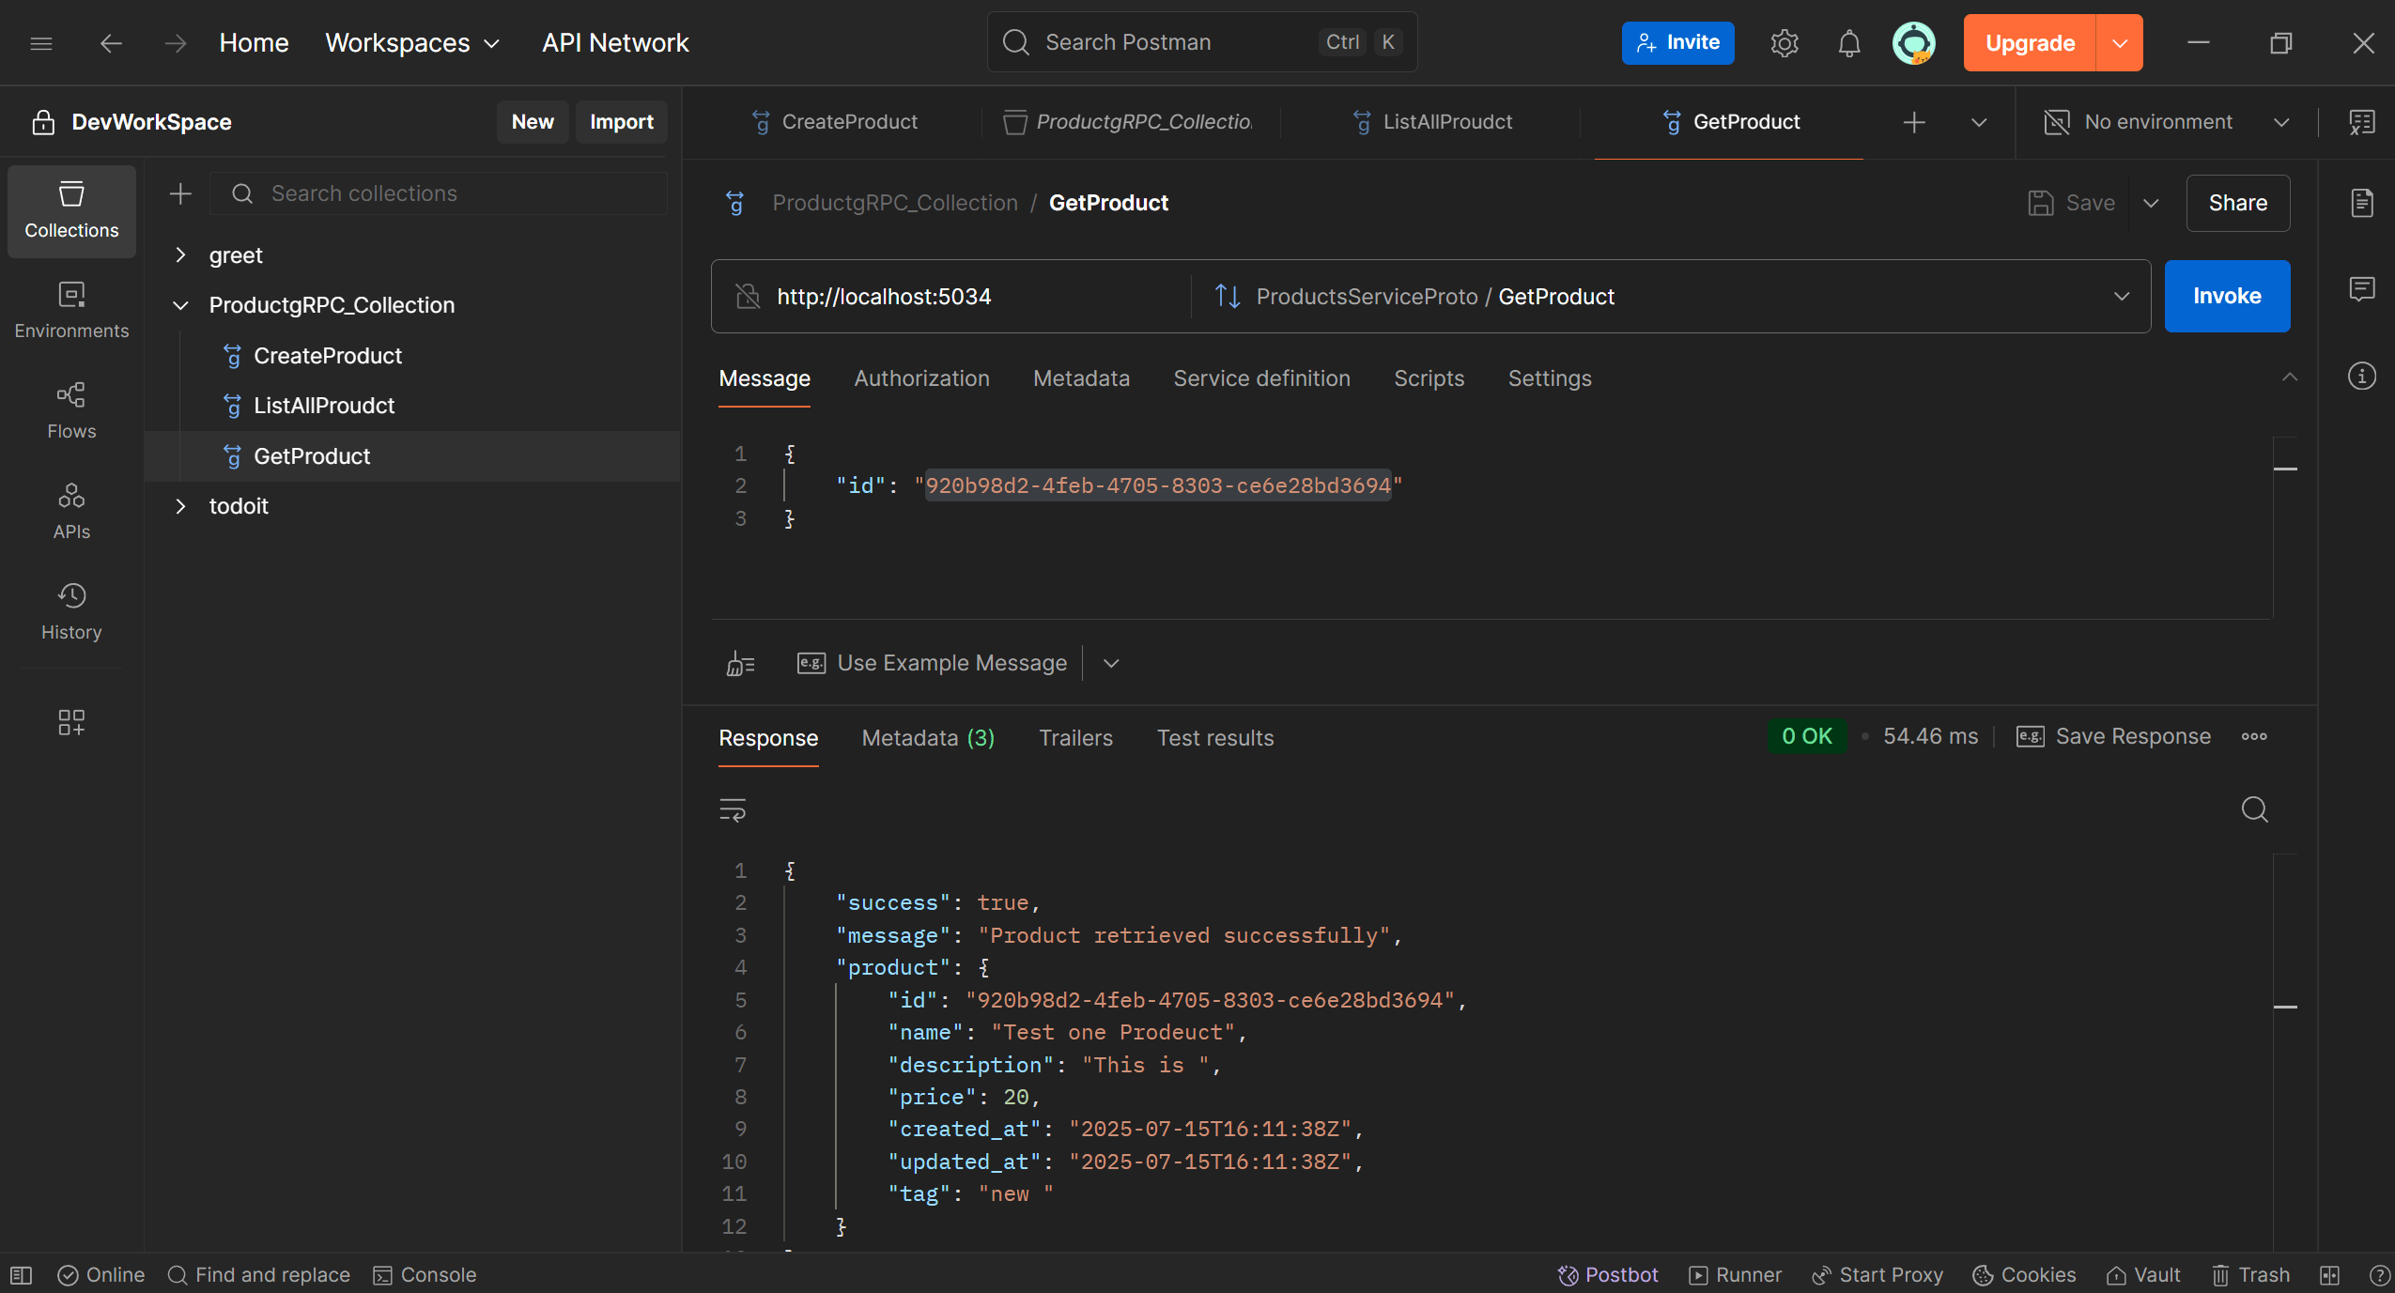
Task: Switch to the Service definition tab
Action: point(1261,378)
